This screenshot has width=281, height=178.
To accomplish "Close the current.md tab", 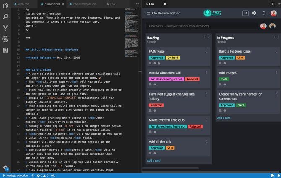I will [x=63, y=4].
